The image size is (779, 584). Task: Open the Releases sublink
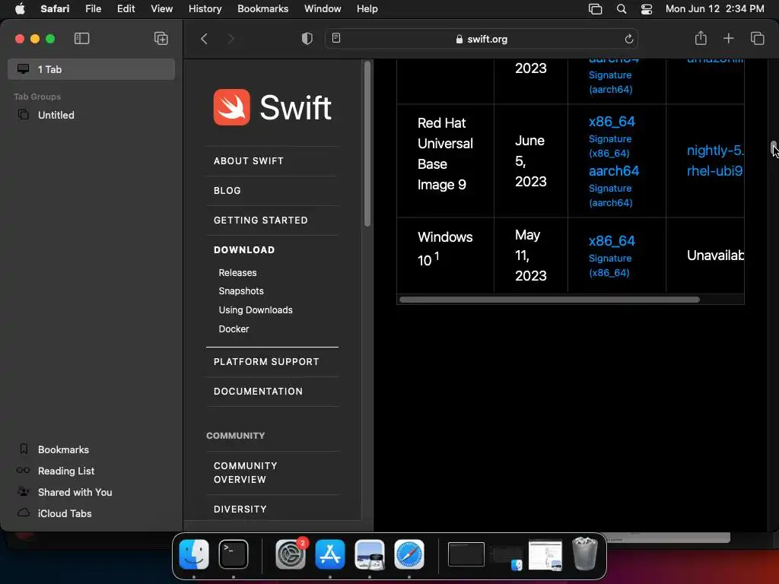pyautogui.click(x=237, y=273)
